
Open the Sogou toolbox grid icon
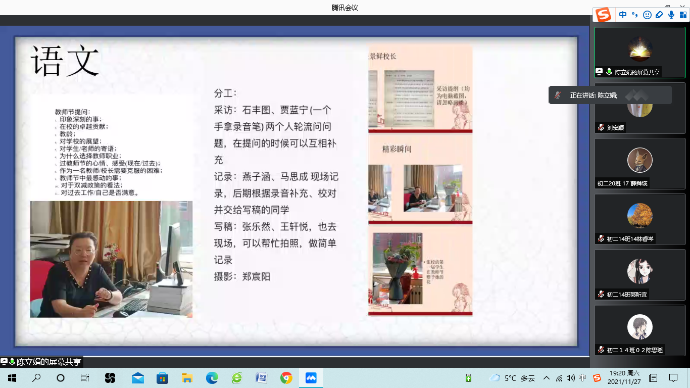pos(683,15)
